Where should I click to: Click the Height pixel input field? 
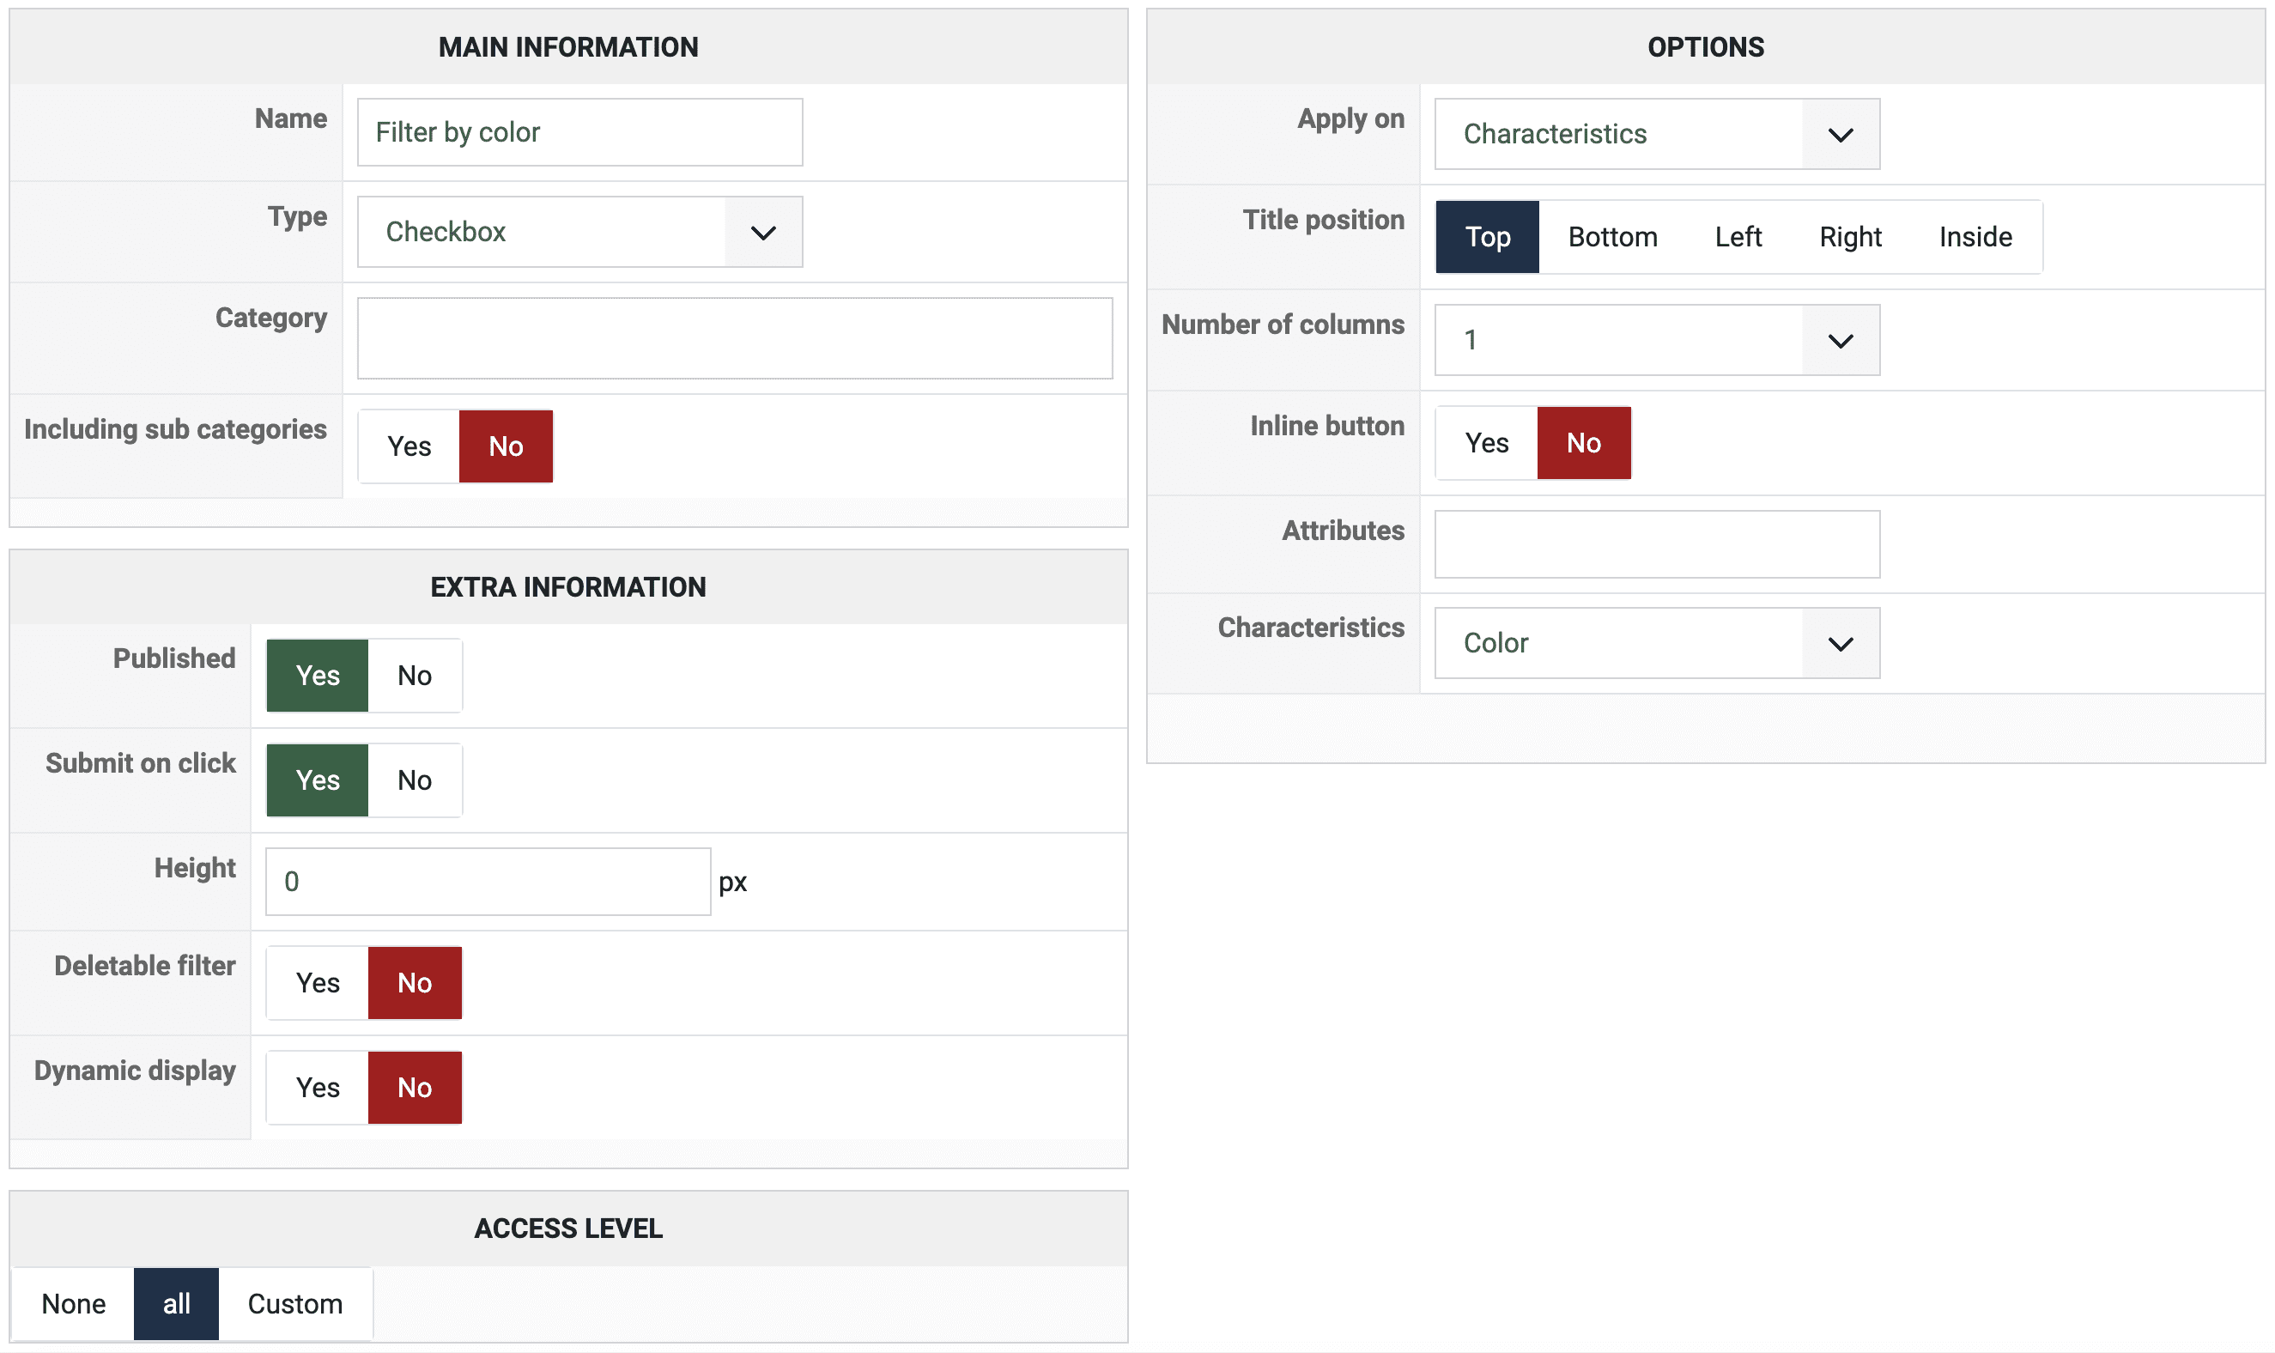point(488,882)
